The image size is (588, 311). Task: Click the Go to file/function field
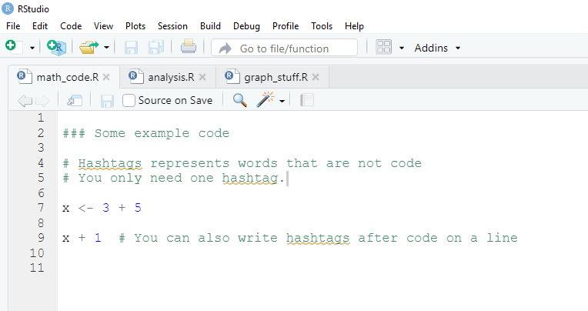pyautogui.click(x=285, y=48)
